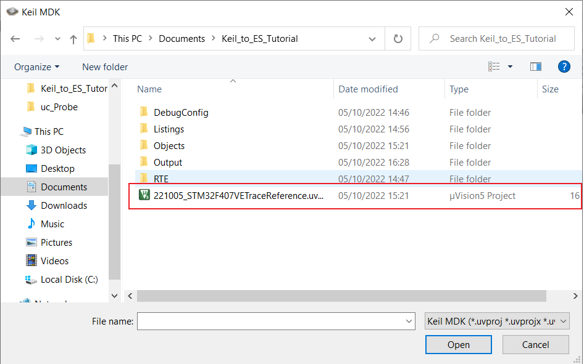Expand the address bar path dropdown
Screen dimensions: 584x364
tap(372, 39)
